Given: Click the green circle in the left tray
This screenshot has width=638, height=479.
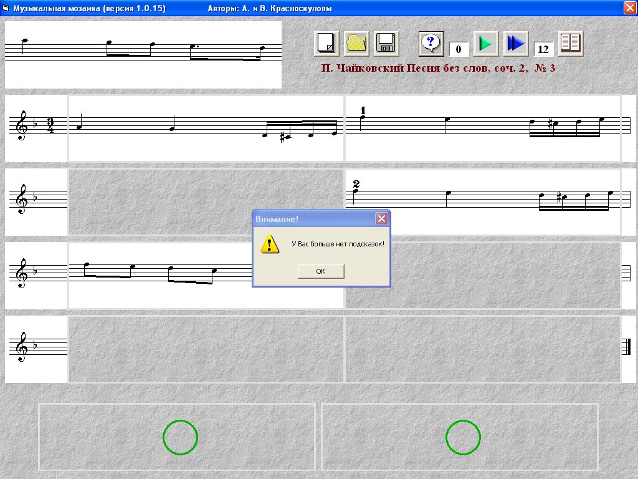Looking at the screenshot, I should click(x=180, y=437).
